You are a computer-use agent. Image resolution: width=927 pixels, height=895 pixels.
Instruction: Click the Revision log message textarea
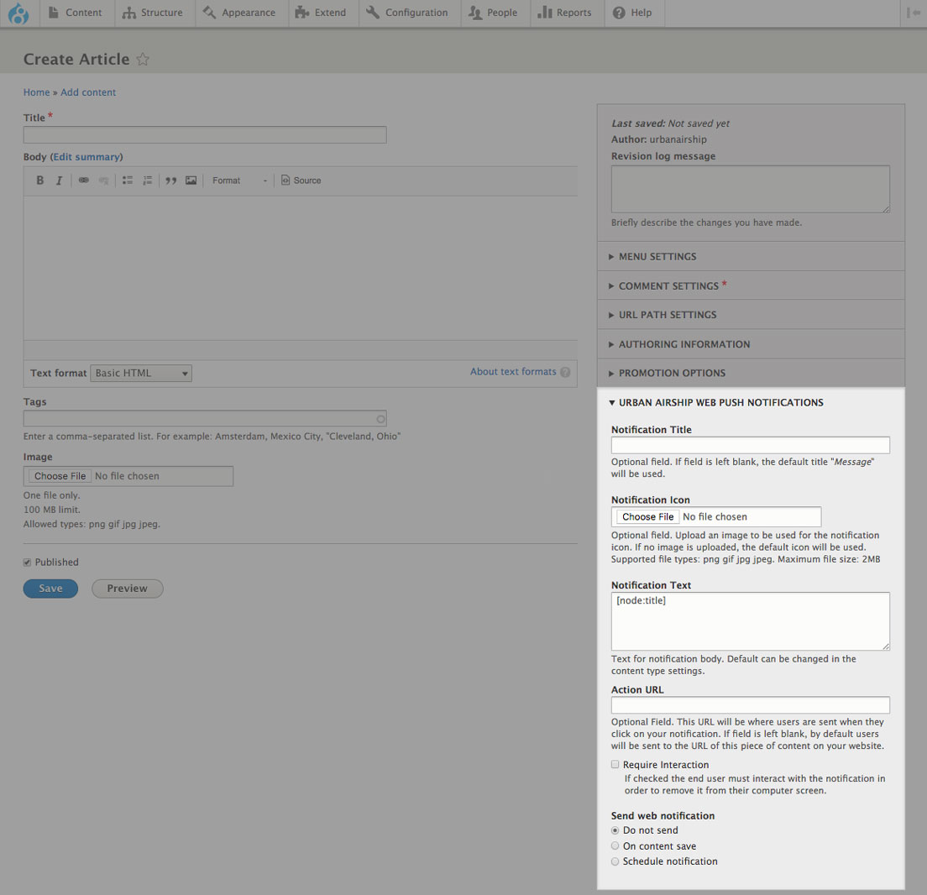[750, 189]
